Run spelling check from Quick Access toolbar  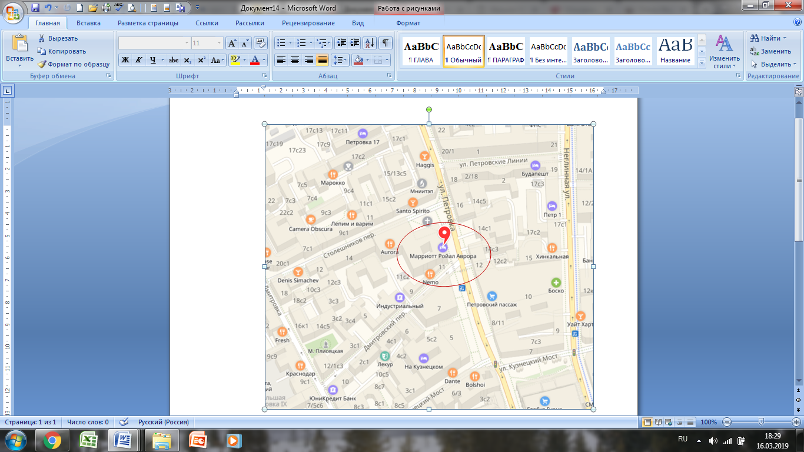[x=118, y=8]
